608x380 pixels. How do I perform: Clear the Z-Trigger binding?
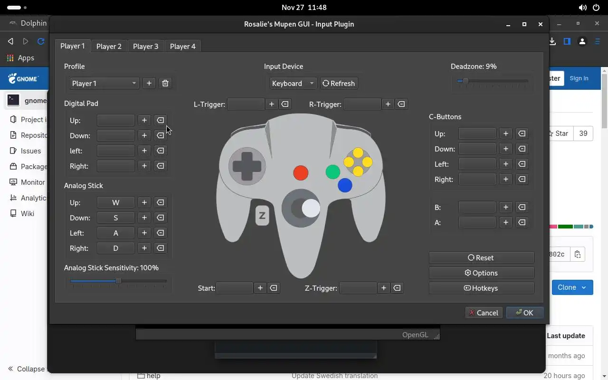(x=397, y=288)
